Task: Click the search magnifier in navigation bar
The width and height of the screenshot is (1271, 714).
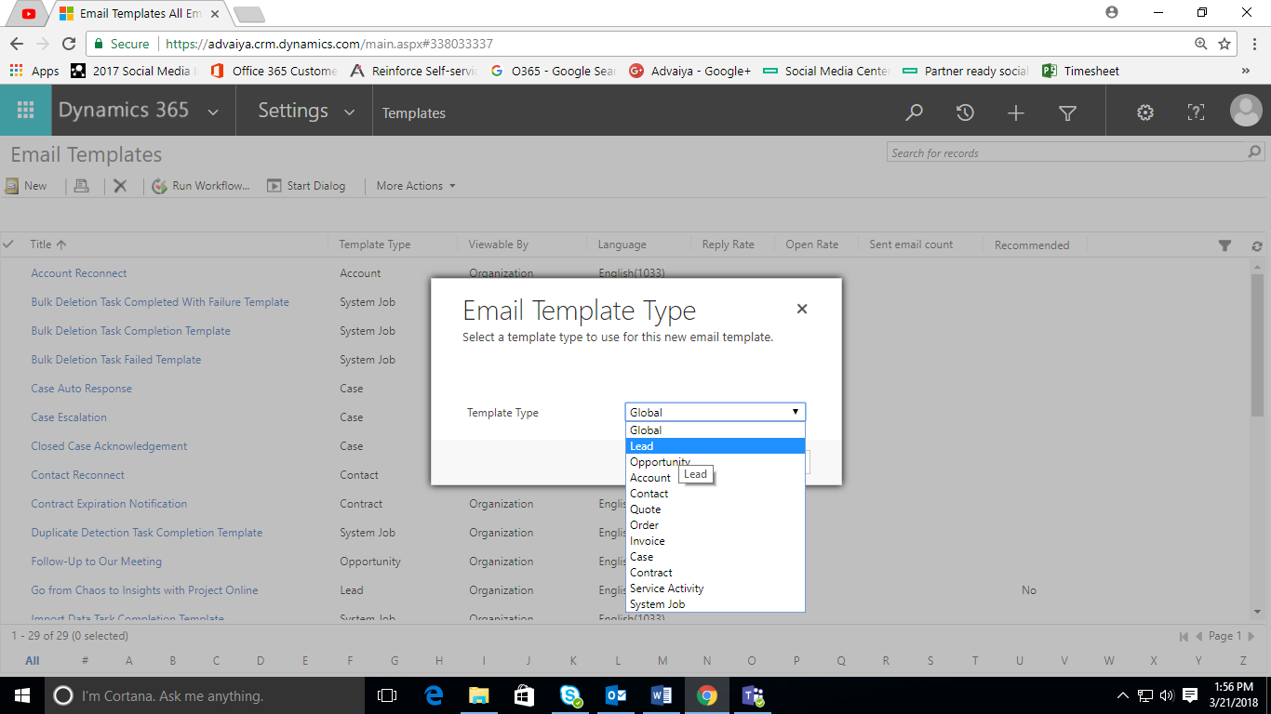Action: click(x=915, y=112)
